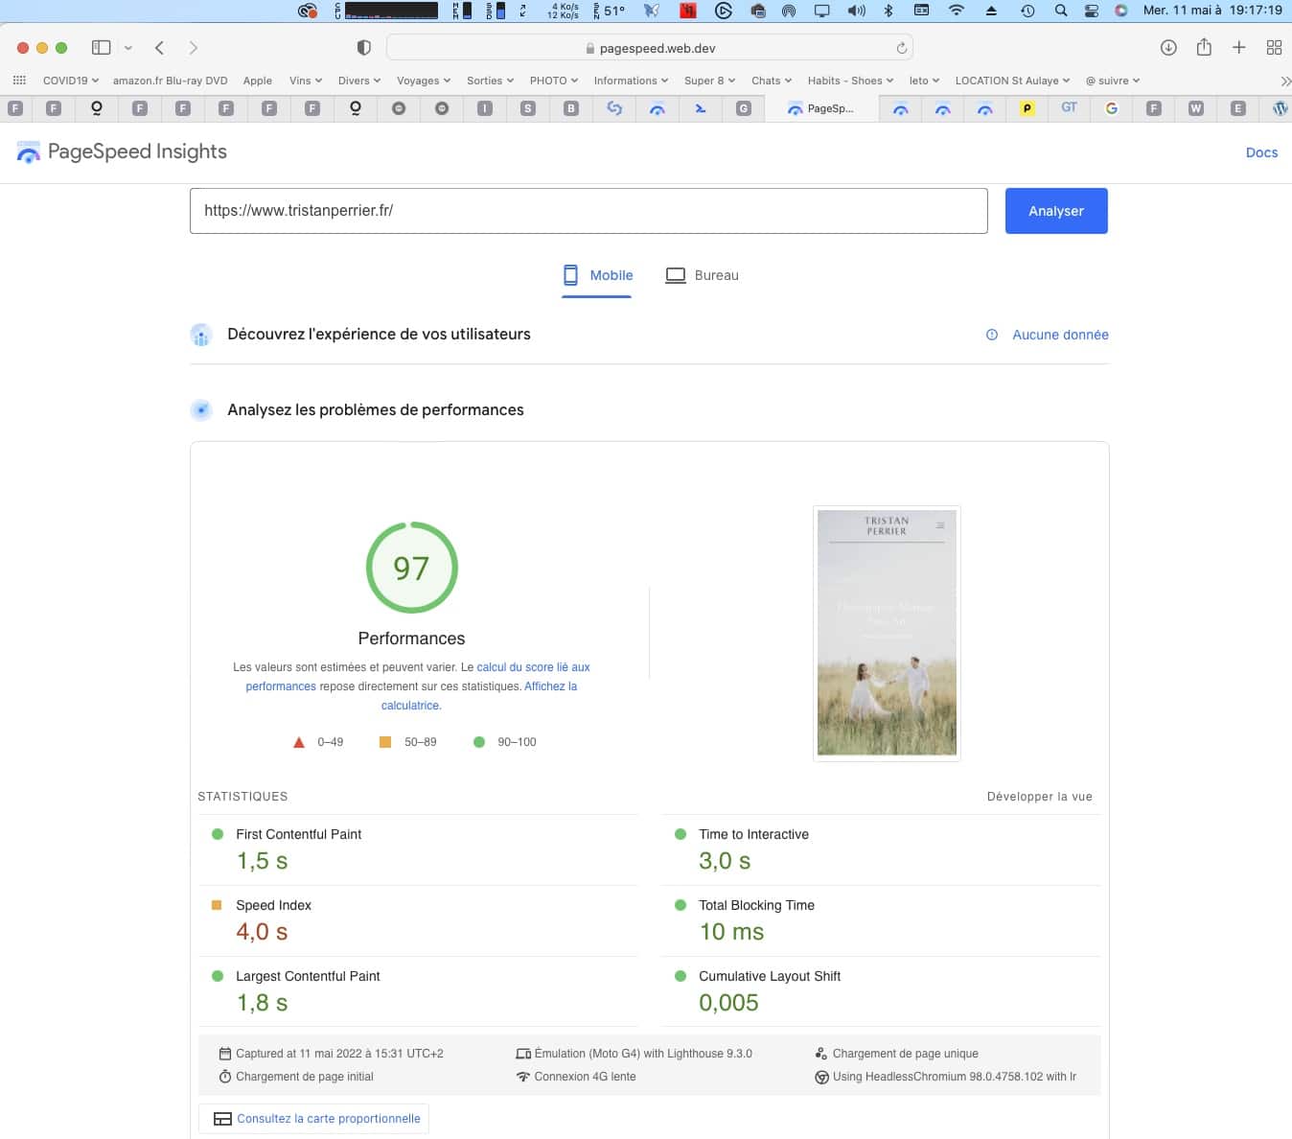The image size is (1292, 1139).
Task: Open Control Center in menu bar
Action: pyautogui.click(x=1091, y=11)
